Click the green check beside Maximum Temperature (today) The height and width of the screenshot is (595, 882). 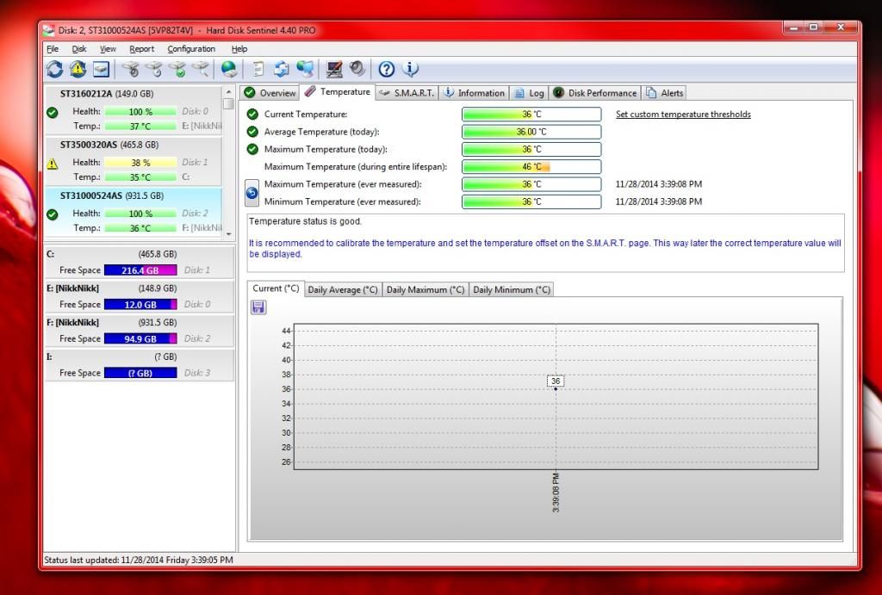(252, 149)
